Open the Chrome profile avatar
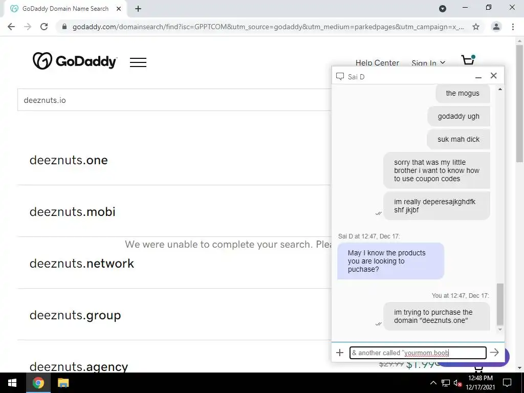Image resolution: width=524 pixels, height=393 pixels. click(496, 27)
